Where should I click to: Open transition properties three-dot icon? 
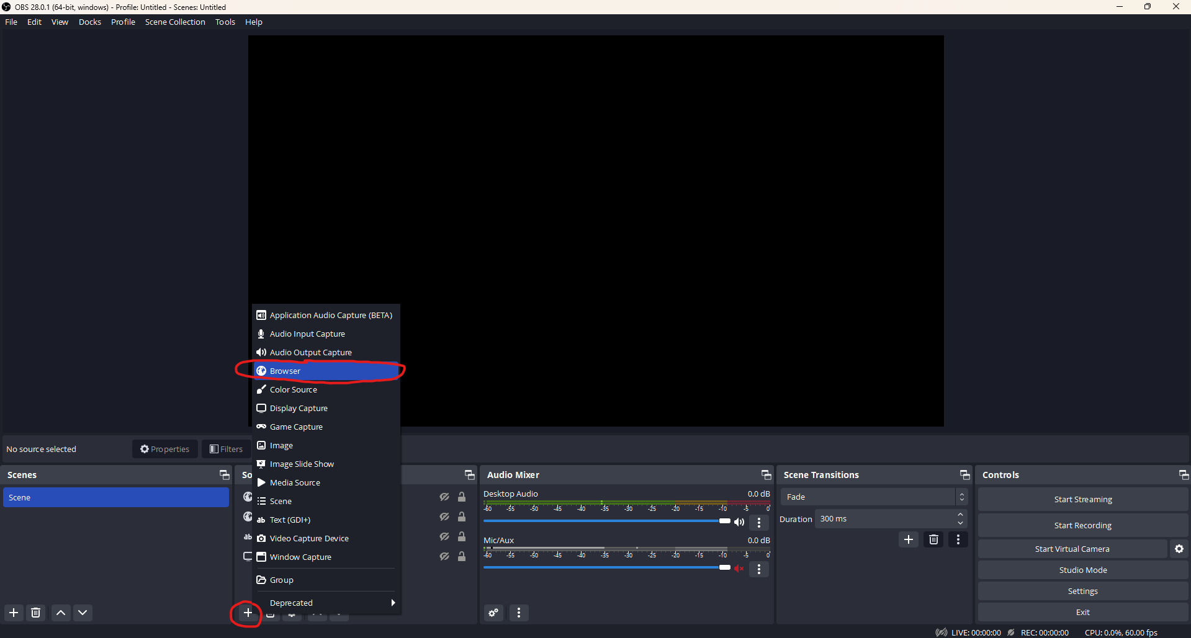[x=958, y=539]
